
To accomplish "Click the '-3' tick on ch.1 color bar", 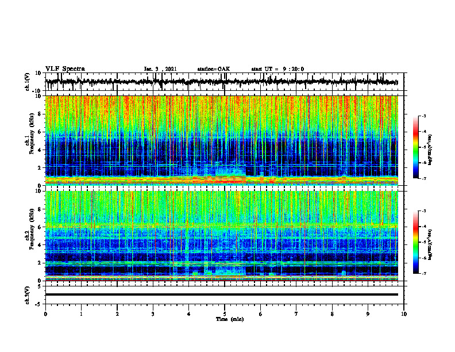I will [x=423, y=116].
